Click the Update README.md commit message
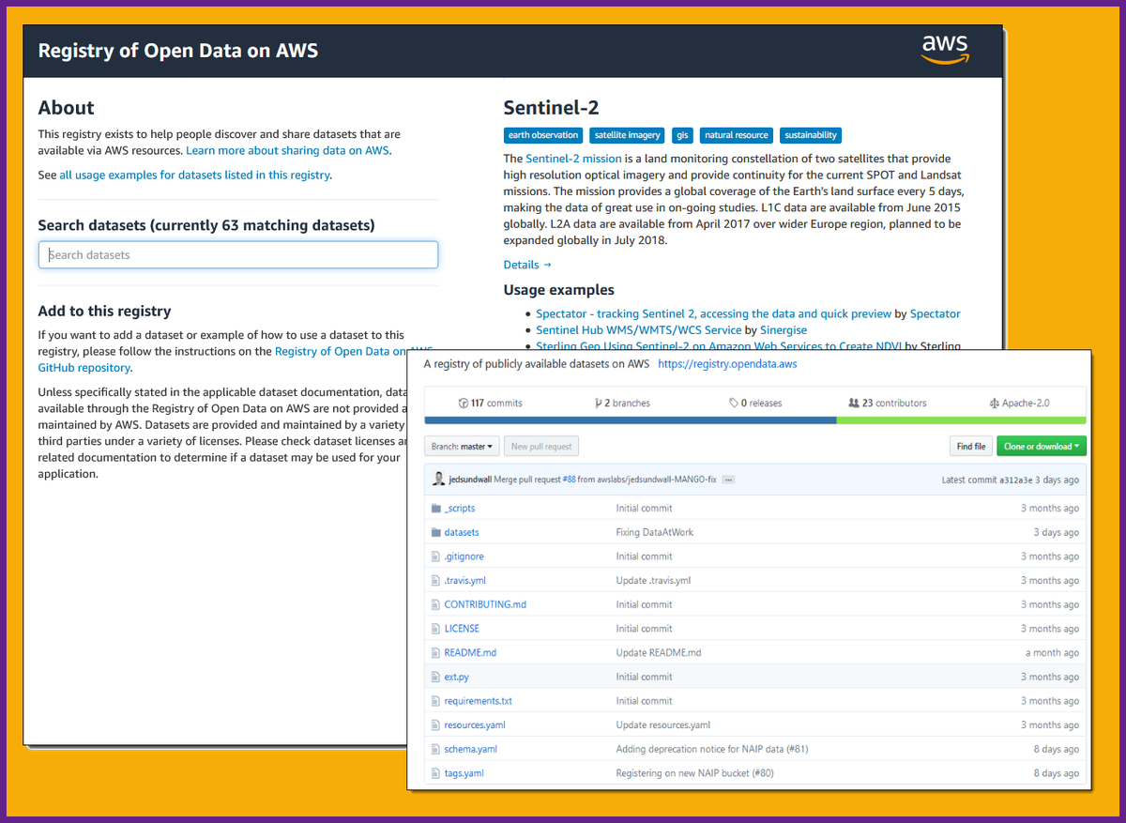This screenshot has width=1126, height=823. click(659, 652)
